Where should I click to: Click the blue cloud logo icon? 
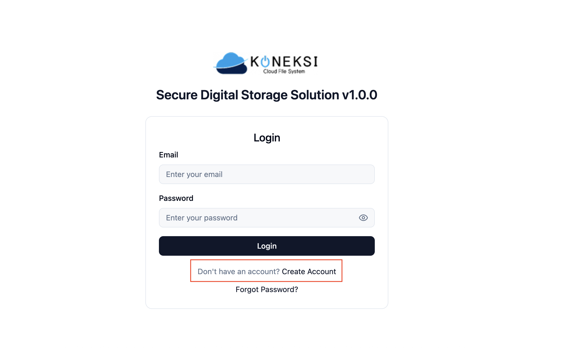[231, 63]
